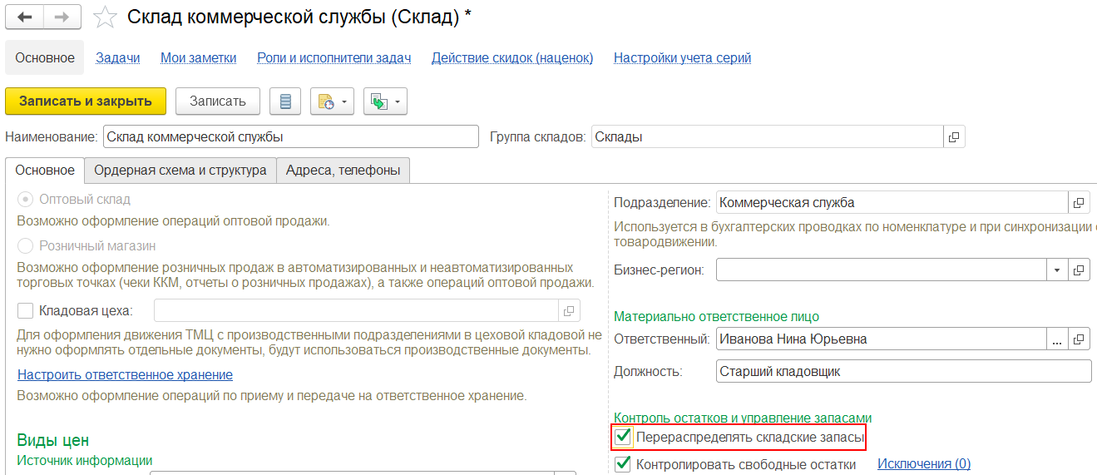The image size is (1097, 475).
Task: Enable the Кладовая цеха checkbox
Action: 26,310
